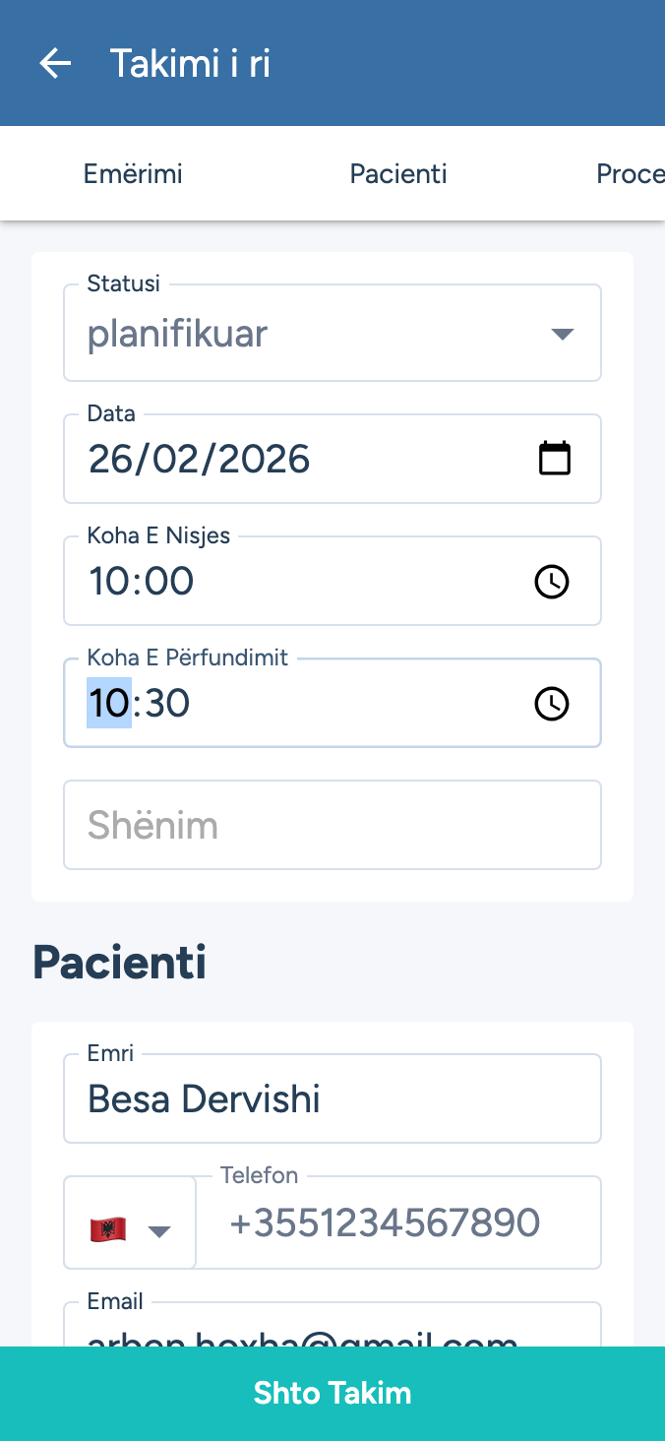Focus the Emri field with Besa Dervishi

[332, 1099]
